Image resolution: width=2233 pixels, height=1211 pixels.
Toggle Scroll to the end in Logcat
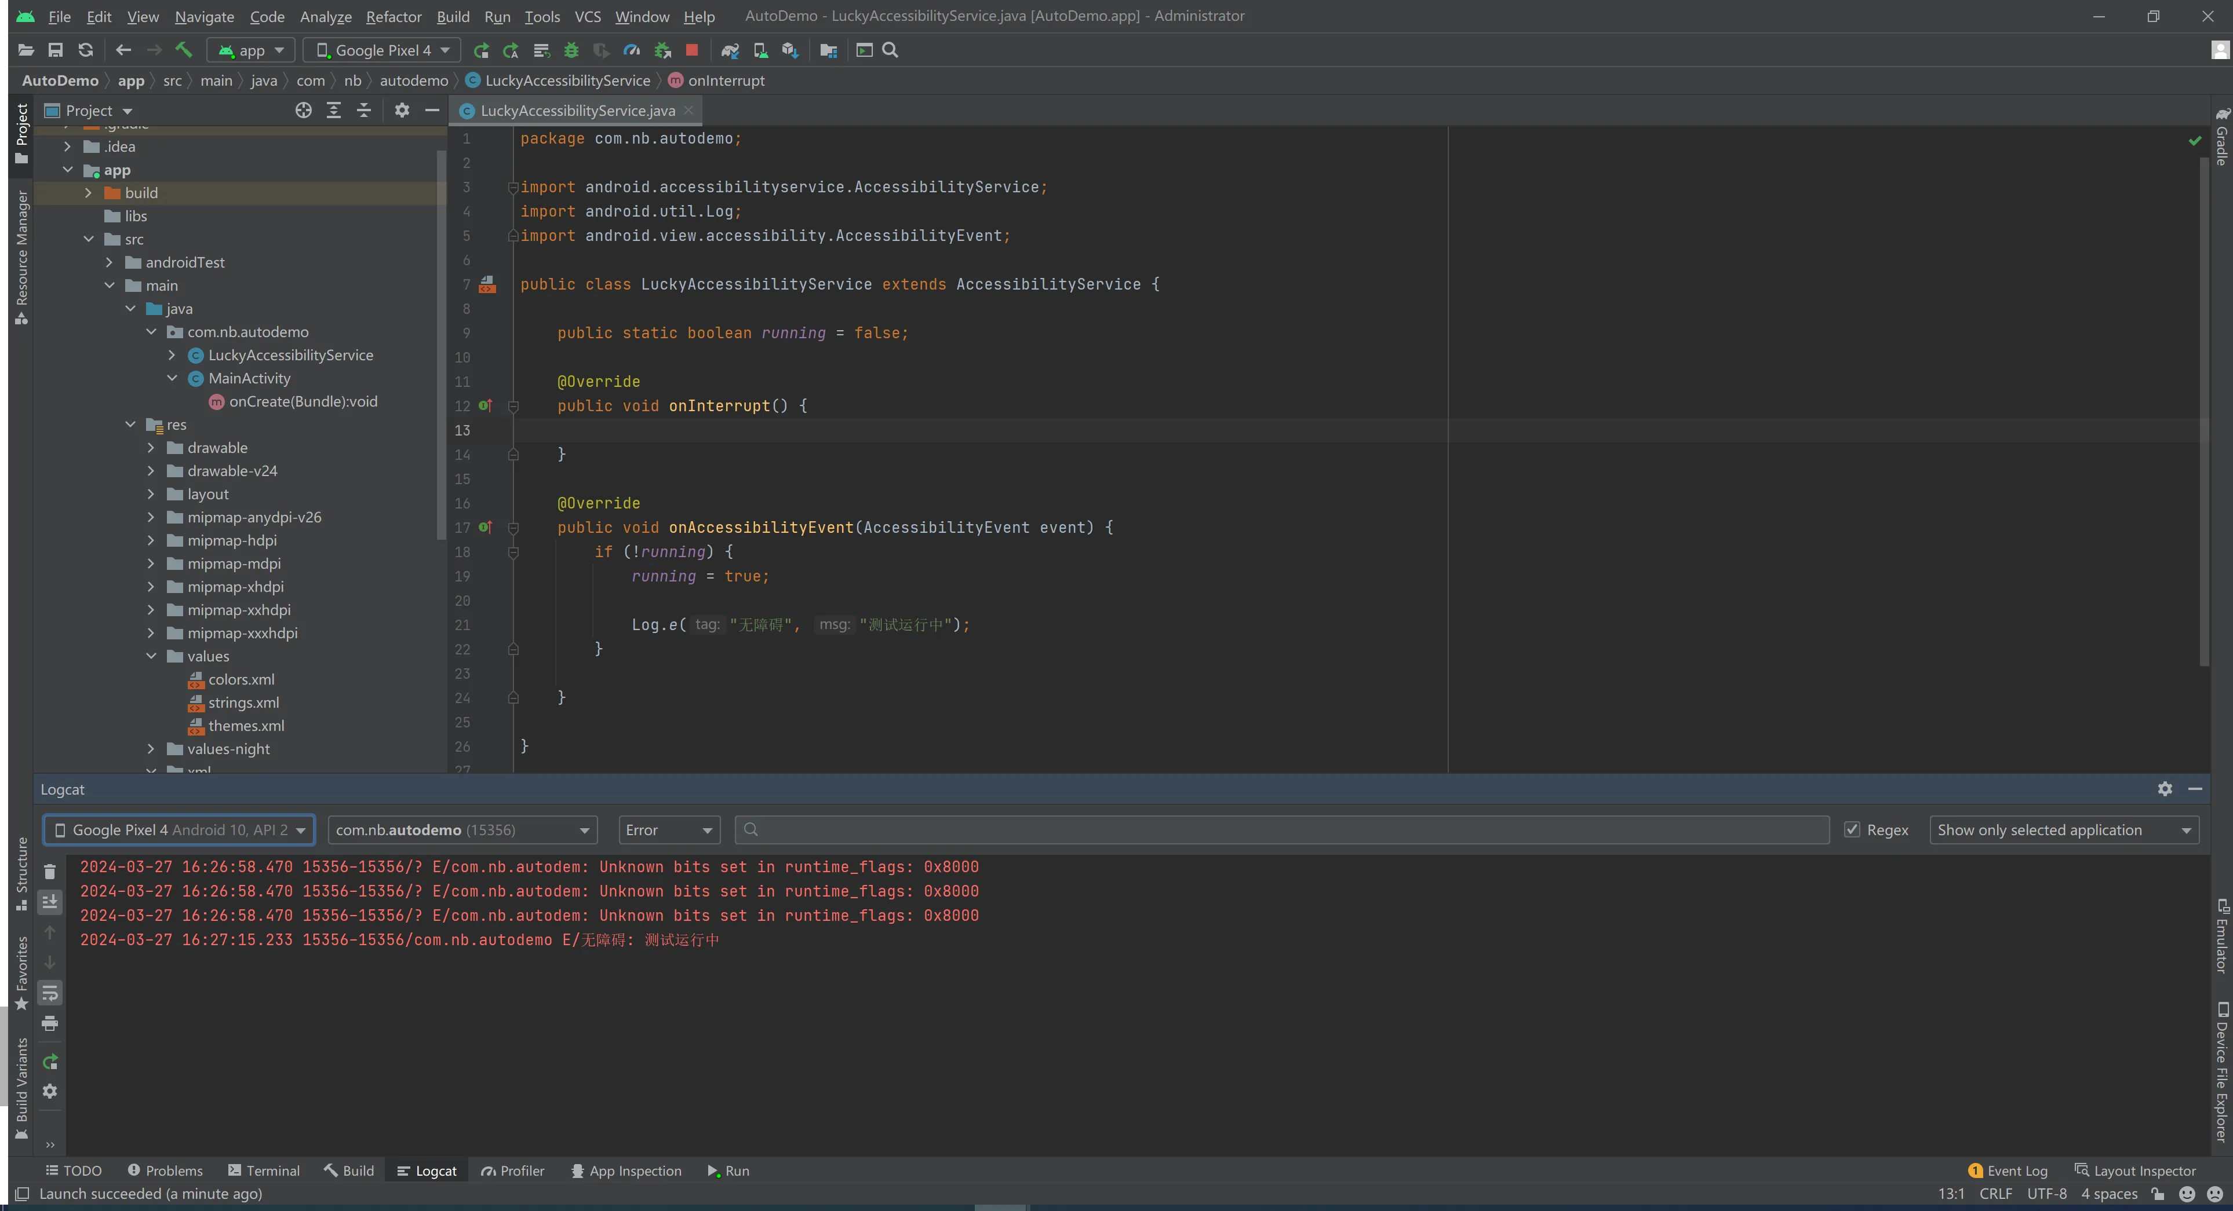tap(49, 902)
